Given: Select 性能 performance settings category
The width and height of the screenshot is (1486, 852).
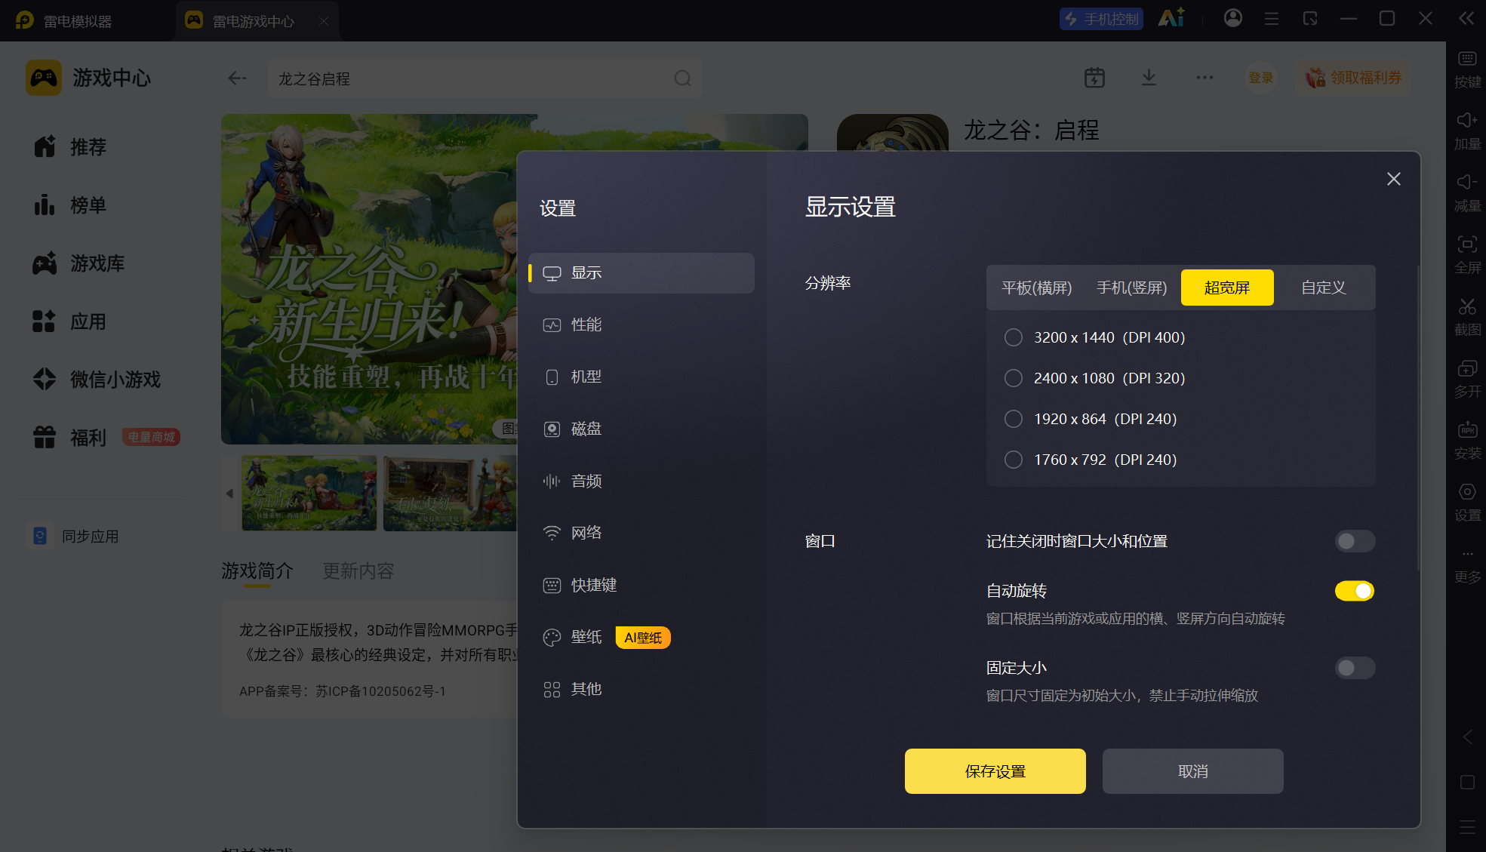Looking at the screenshot, I should click(641, 324).
